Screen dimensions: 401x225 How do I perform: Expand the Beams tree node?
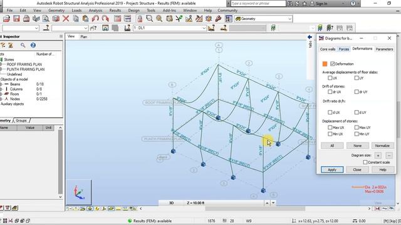(1, 84)
